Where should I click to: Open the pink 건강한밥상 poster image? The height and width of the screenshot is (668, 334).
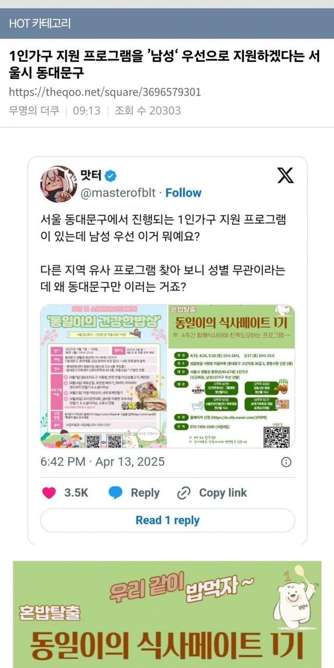[104, 376]
